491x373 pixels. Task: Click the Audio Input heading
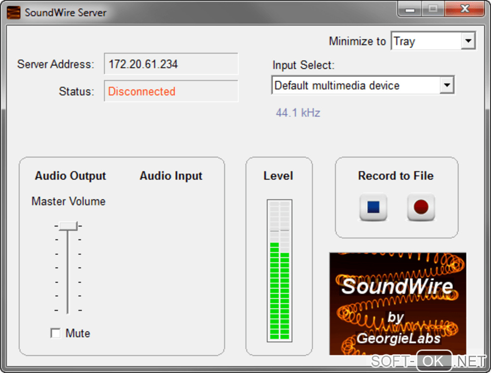[171, 176]
